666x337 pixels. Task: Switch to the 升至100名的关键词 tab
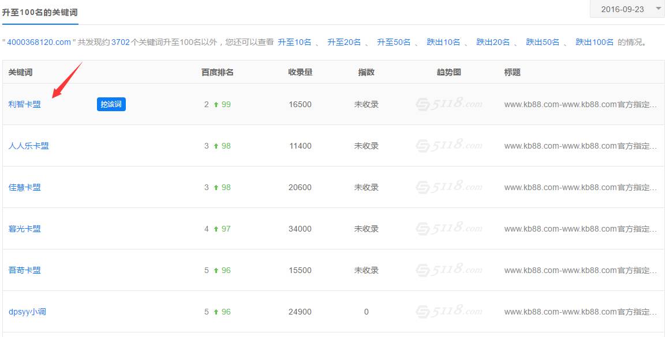click(40, 12)
